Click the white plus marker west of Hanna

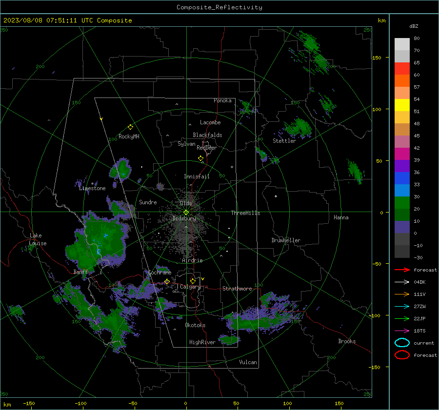(276, 196)
